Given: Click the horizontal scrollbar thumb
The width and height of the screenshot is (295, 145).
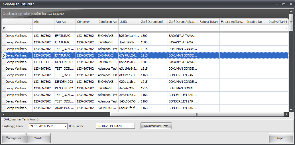Looking at the screenshot, I should [x=197, y=114].
